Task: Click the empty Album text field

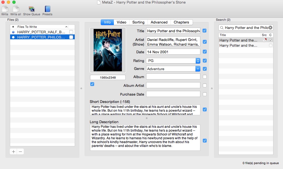Action: (x=173, y=77)
